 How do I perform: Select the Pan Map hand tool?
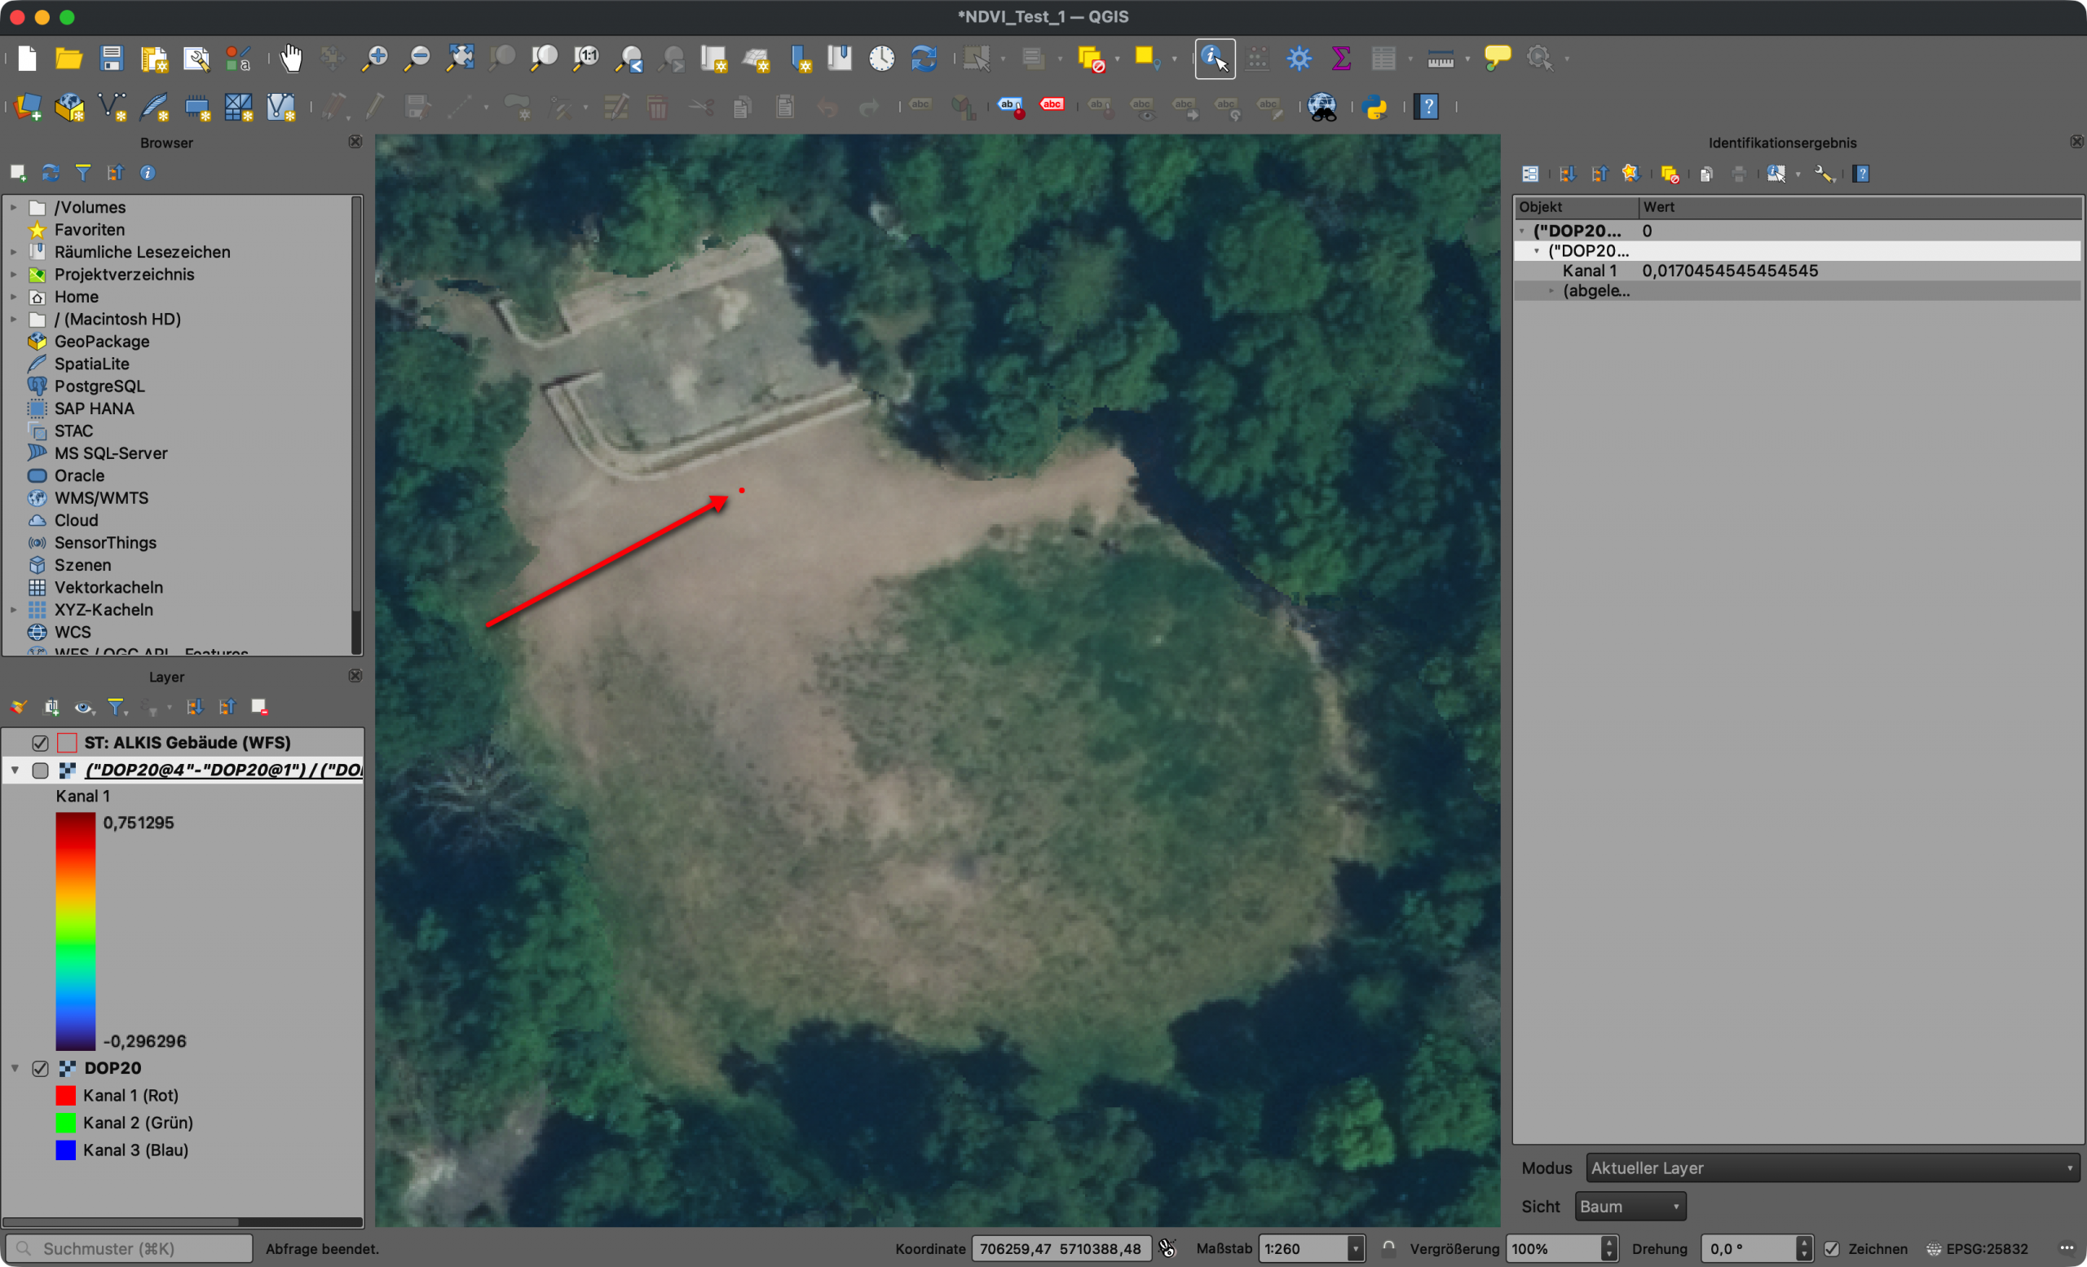(x=290, y=59)
